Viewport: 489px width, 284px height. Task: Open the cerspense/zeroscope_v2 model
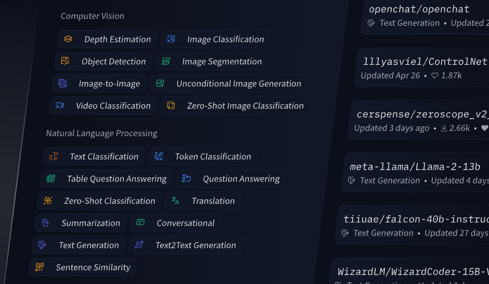tap(423, 114)
